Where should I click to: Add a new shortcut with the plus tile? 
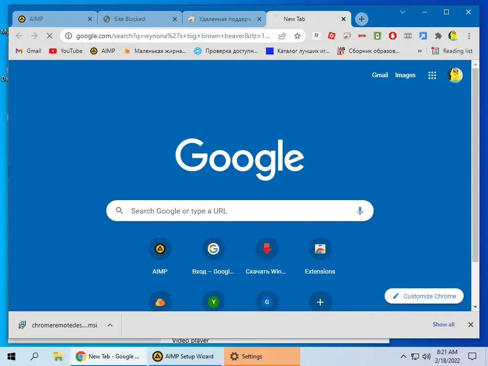pyautogui.click(x=320, y=302)
